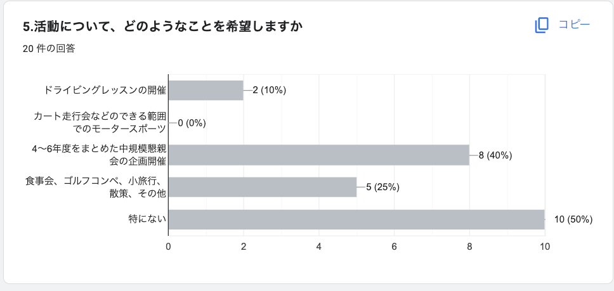Click the question title 5.活動について
The height and width of the screenshot is (291, 614).
(162, 26)
